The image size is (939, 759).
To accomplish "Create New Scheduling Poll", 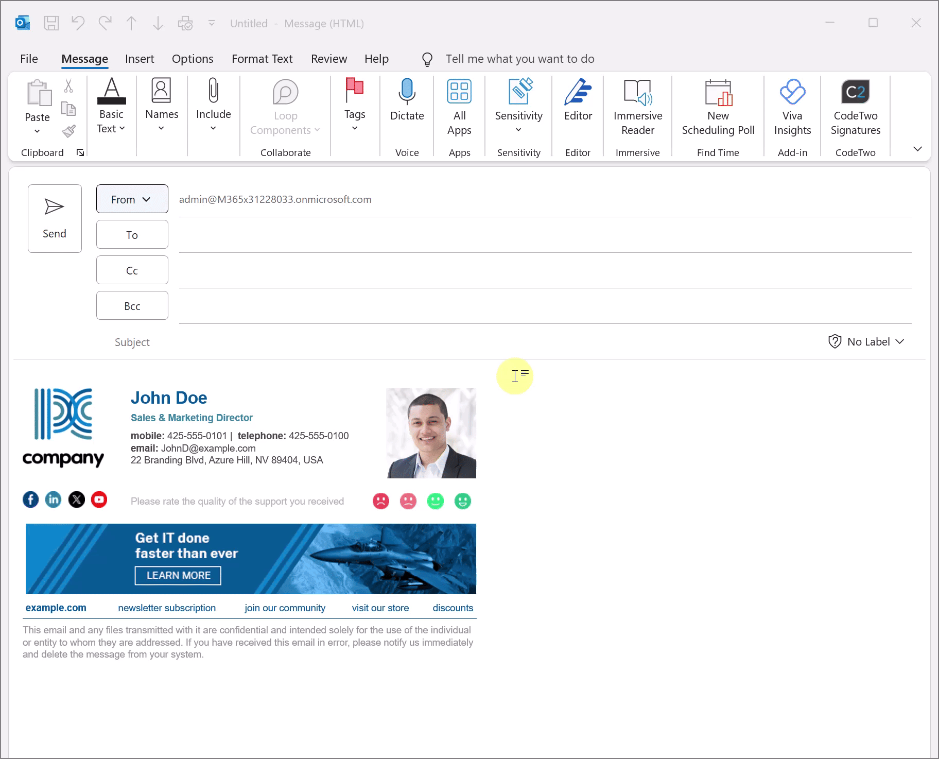I will tap(718, 107).
